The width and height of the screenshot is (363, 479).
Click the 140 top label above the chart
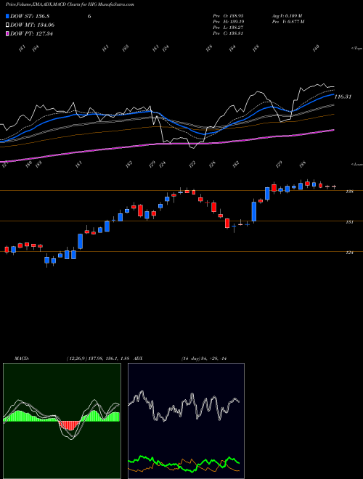(x=317, y=47)
